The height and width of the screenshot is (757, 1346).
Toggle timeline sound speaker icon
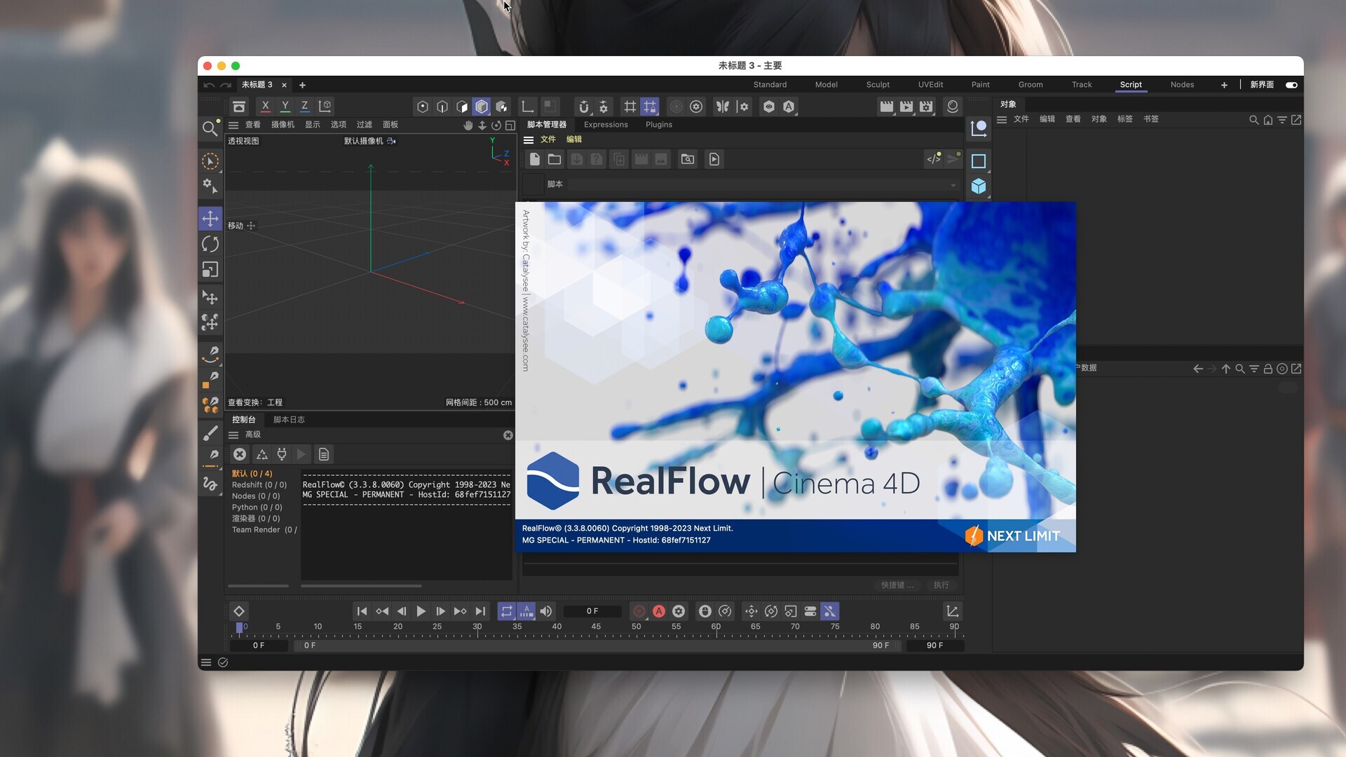click(546, 611)
